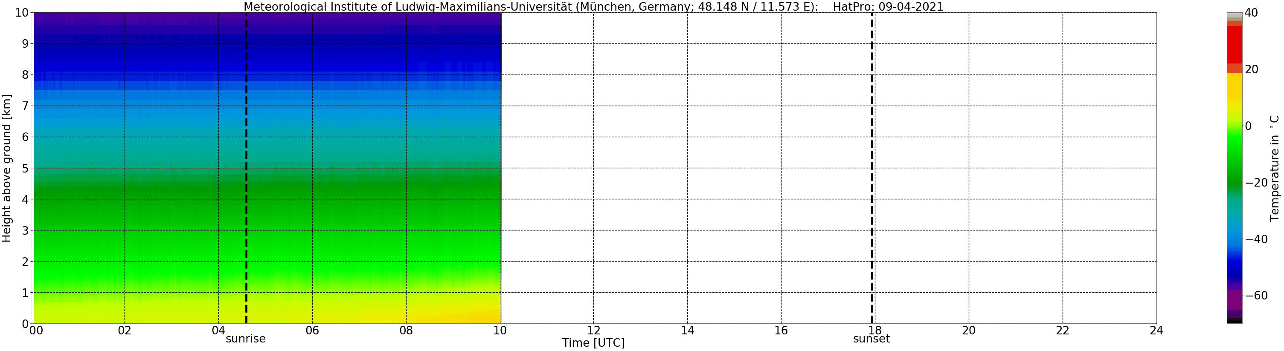Image resolution: width=1284 pixels, height=351 pixels.
Task: Click the thick dashed sunrise marker line
Action: pos(246,168)
